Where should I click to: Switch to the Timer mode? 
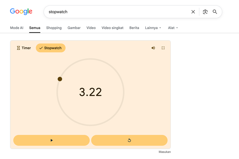click(x=24, y=48)
